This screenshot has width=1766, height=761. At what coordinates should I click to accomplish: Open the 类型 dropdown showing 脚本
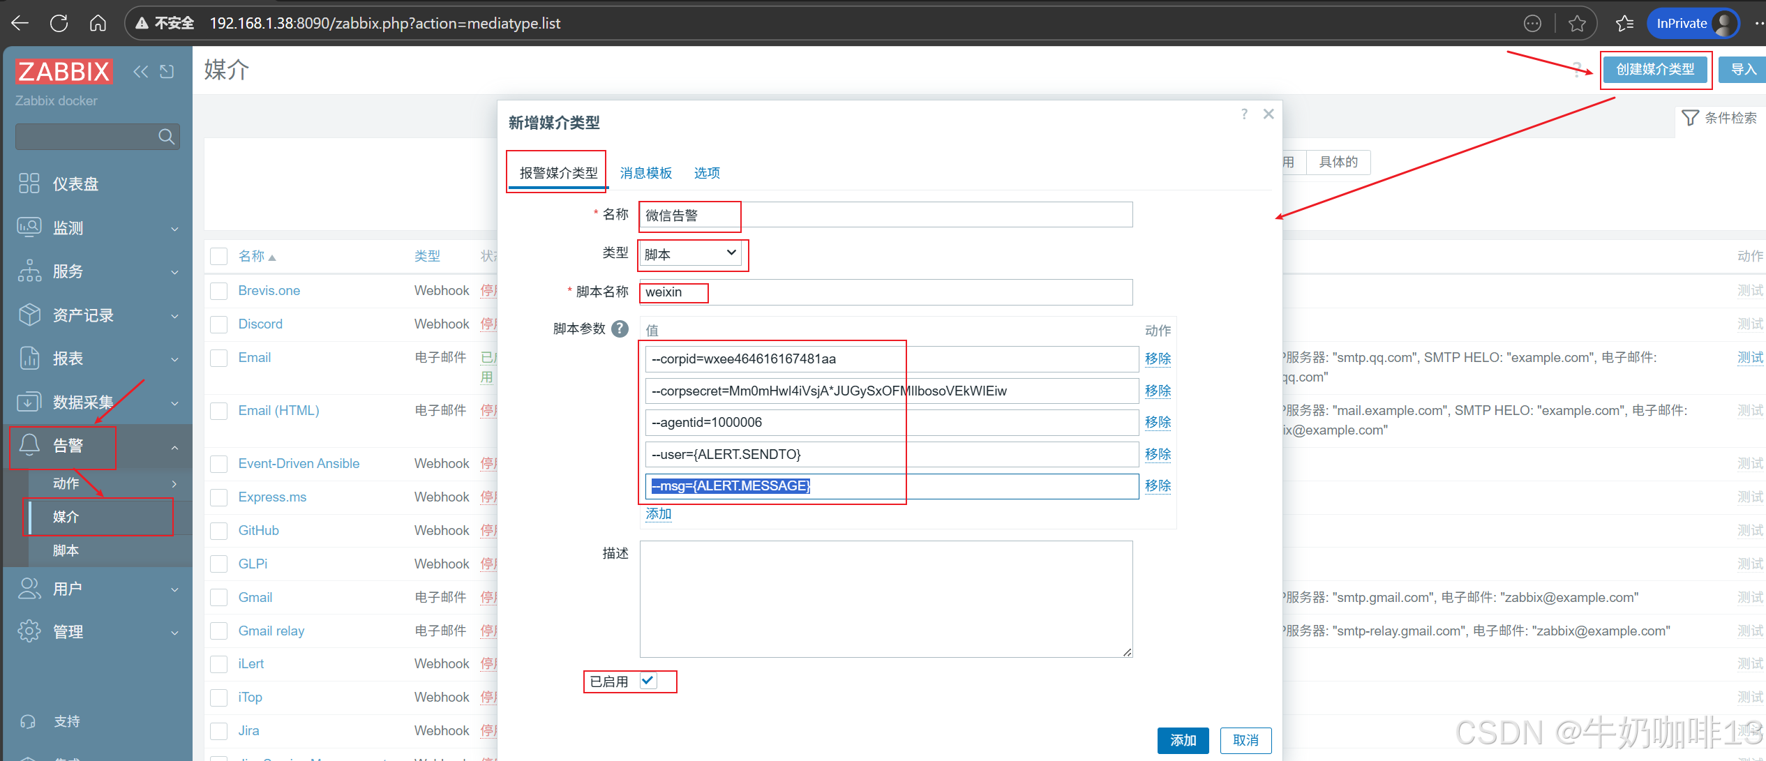[691, 254]
